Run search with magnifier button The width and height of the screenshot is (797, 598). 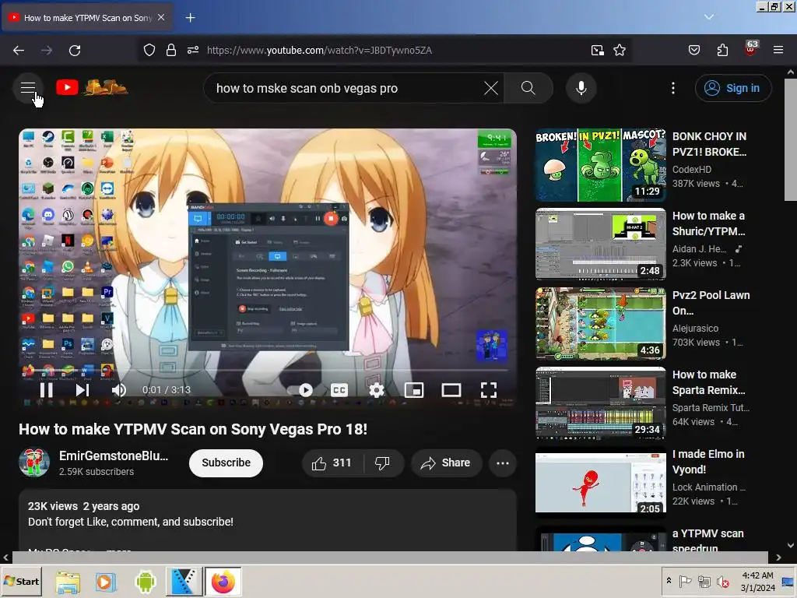point(528,88)
